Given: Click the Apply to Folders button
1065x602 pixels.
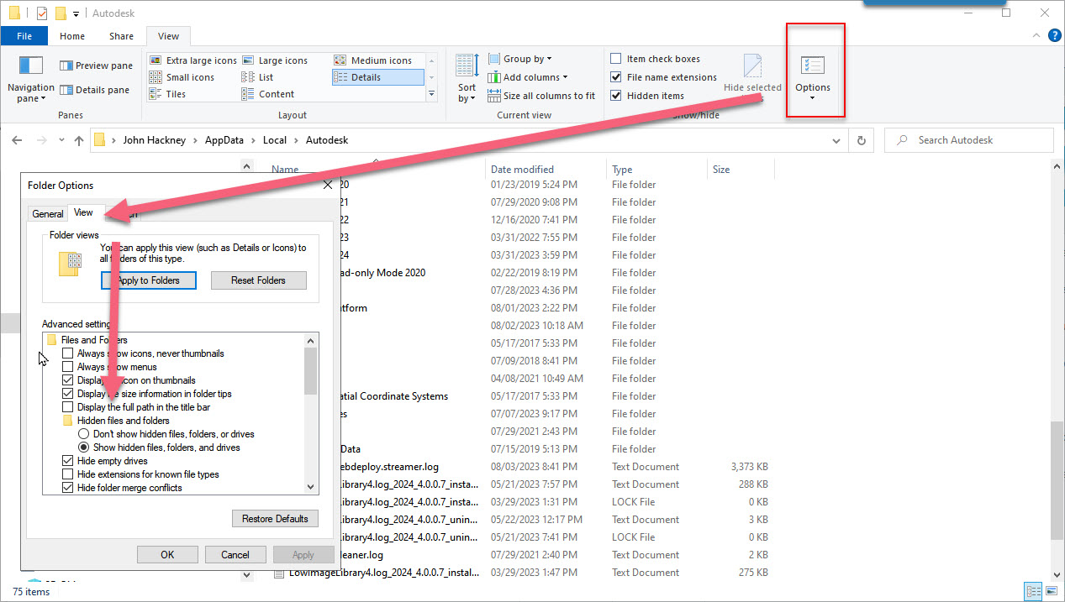Looking at the screenshot, I should (x=148, y=280).
